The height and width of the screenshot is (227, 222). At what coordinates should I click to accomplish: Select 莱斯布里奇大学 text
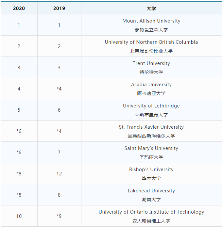pyautogui.click(x=151, y=115)
